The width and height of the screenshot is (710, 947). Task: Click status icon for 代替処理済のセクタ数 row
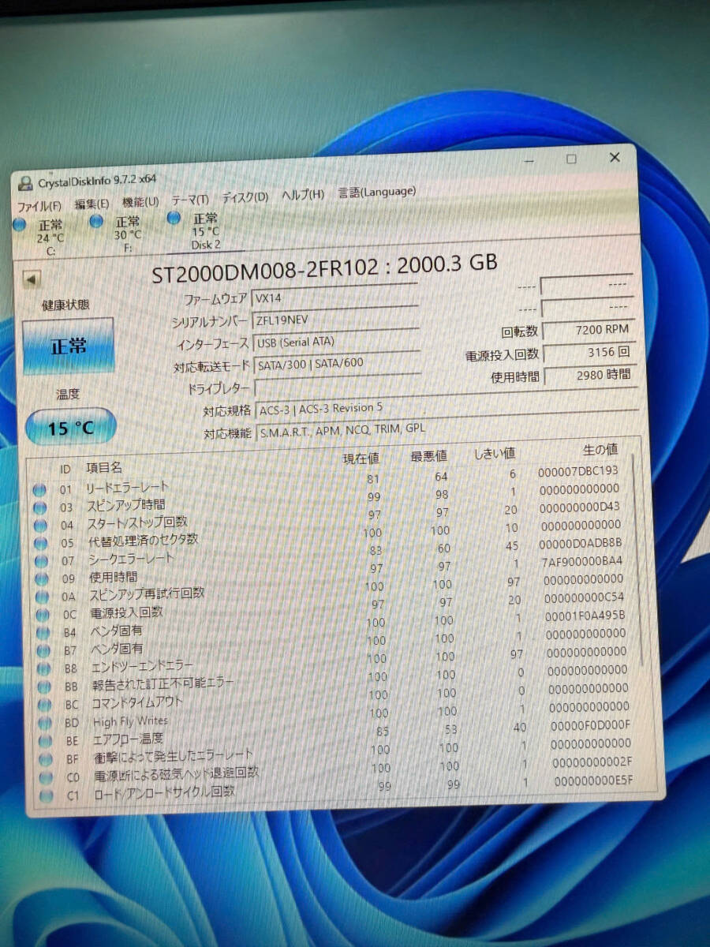coord(40,544)
